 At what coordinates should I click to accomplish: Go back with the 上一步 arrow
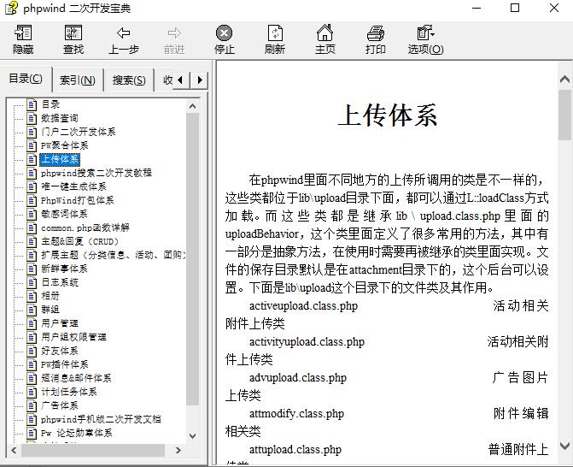(124, 39)
